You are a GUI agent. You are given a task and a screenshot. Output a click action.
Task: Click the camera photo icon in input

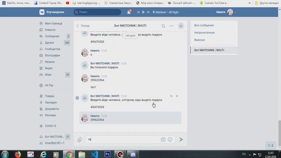(x=163, y=140)
